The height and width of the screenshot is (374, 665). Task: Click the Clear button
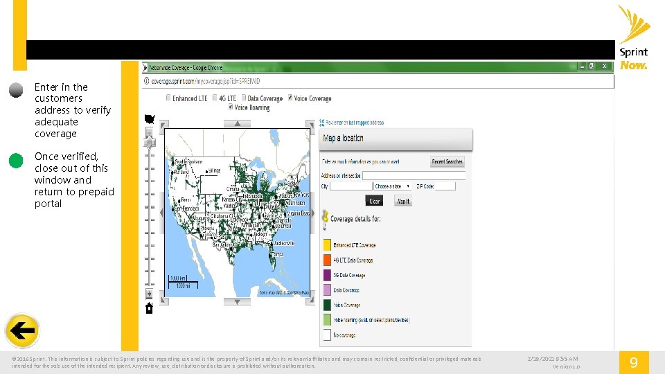click(x=374, y=201)
